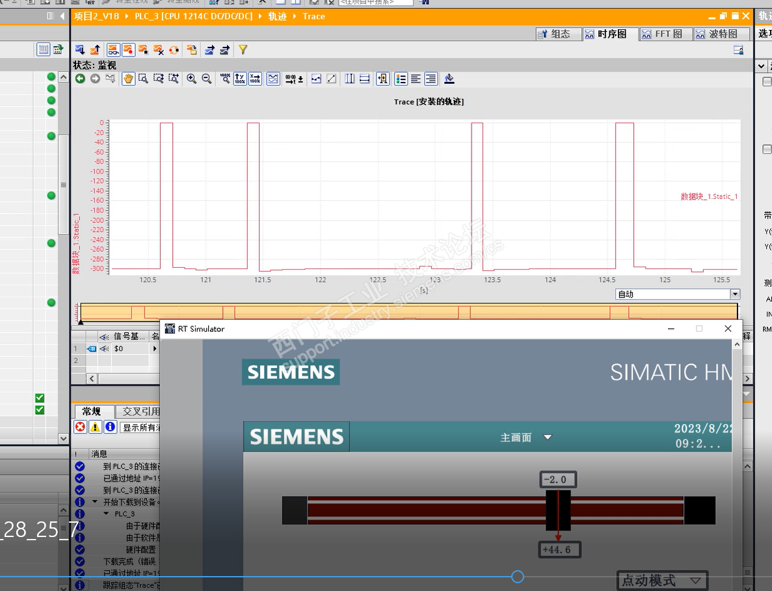Viewport: 772px width, 591px height.
Task: Open the 主画面 dropdown in HMI
Action: point(548,437)
